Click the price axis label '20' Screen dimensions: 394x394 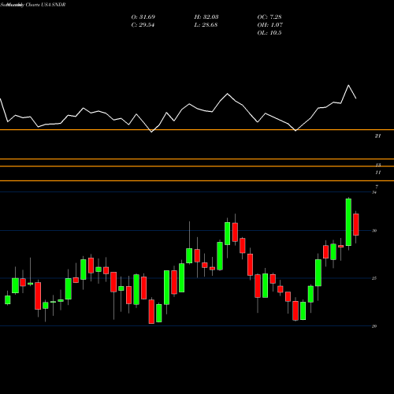tap(374, 326)
